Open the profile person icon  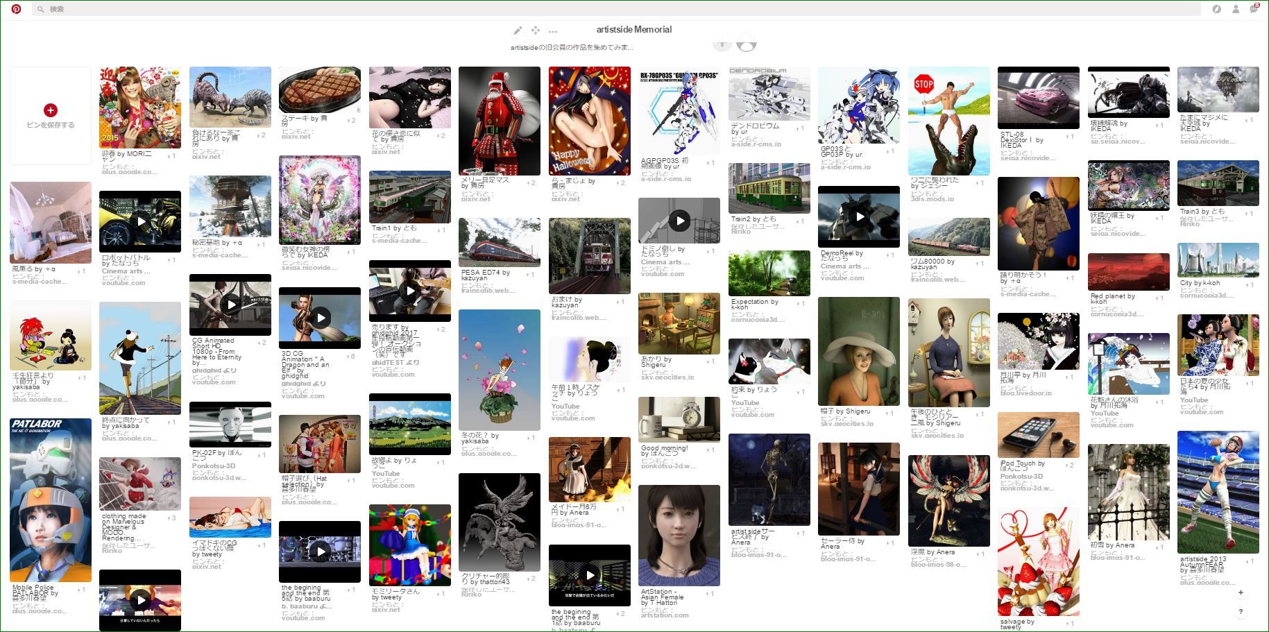point(1236,10)
